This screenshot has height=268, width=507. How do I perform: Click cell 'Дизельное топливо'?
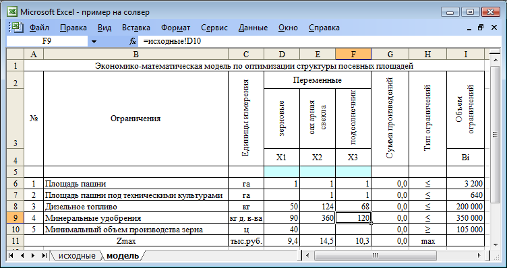point(136,206)
